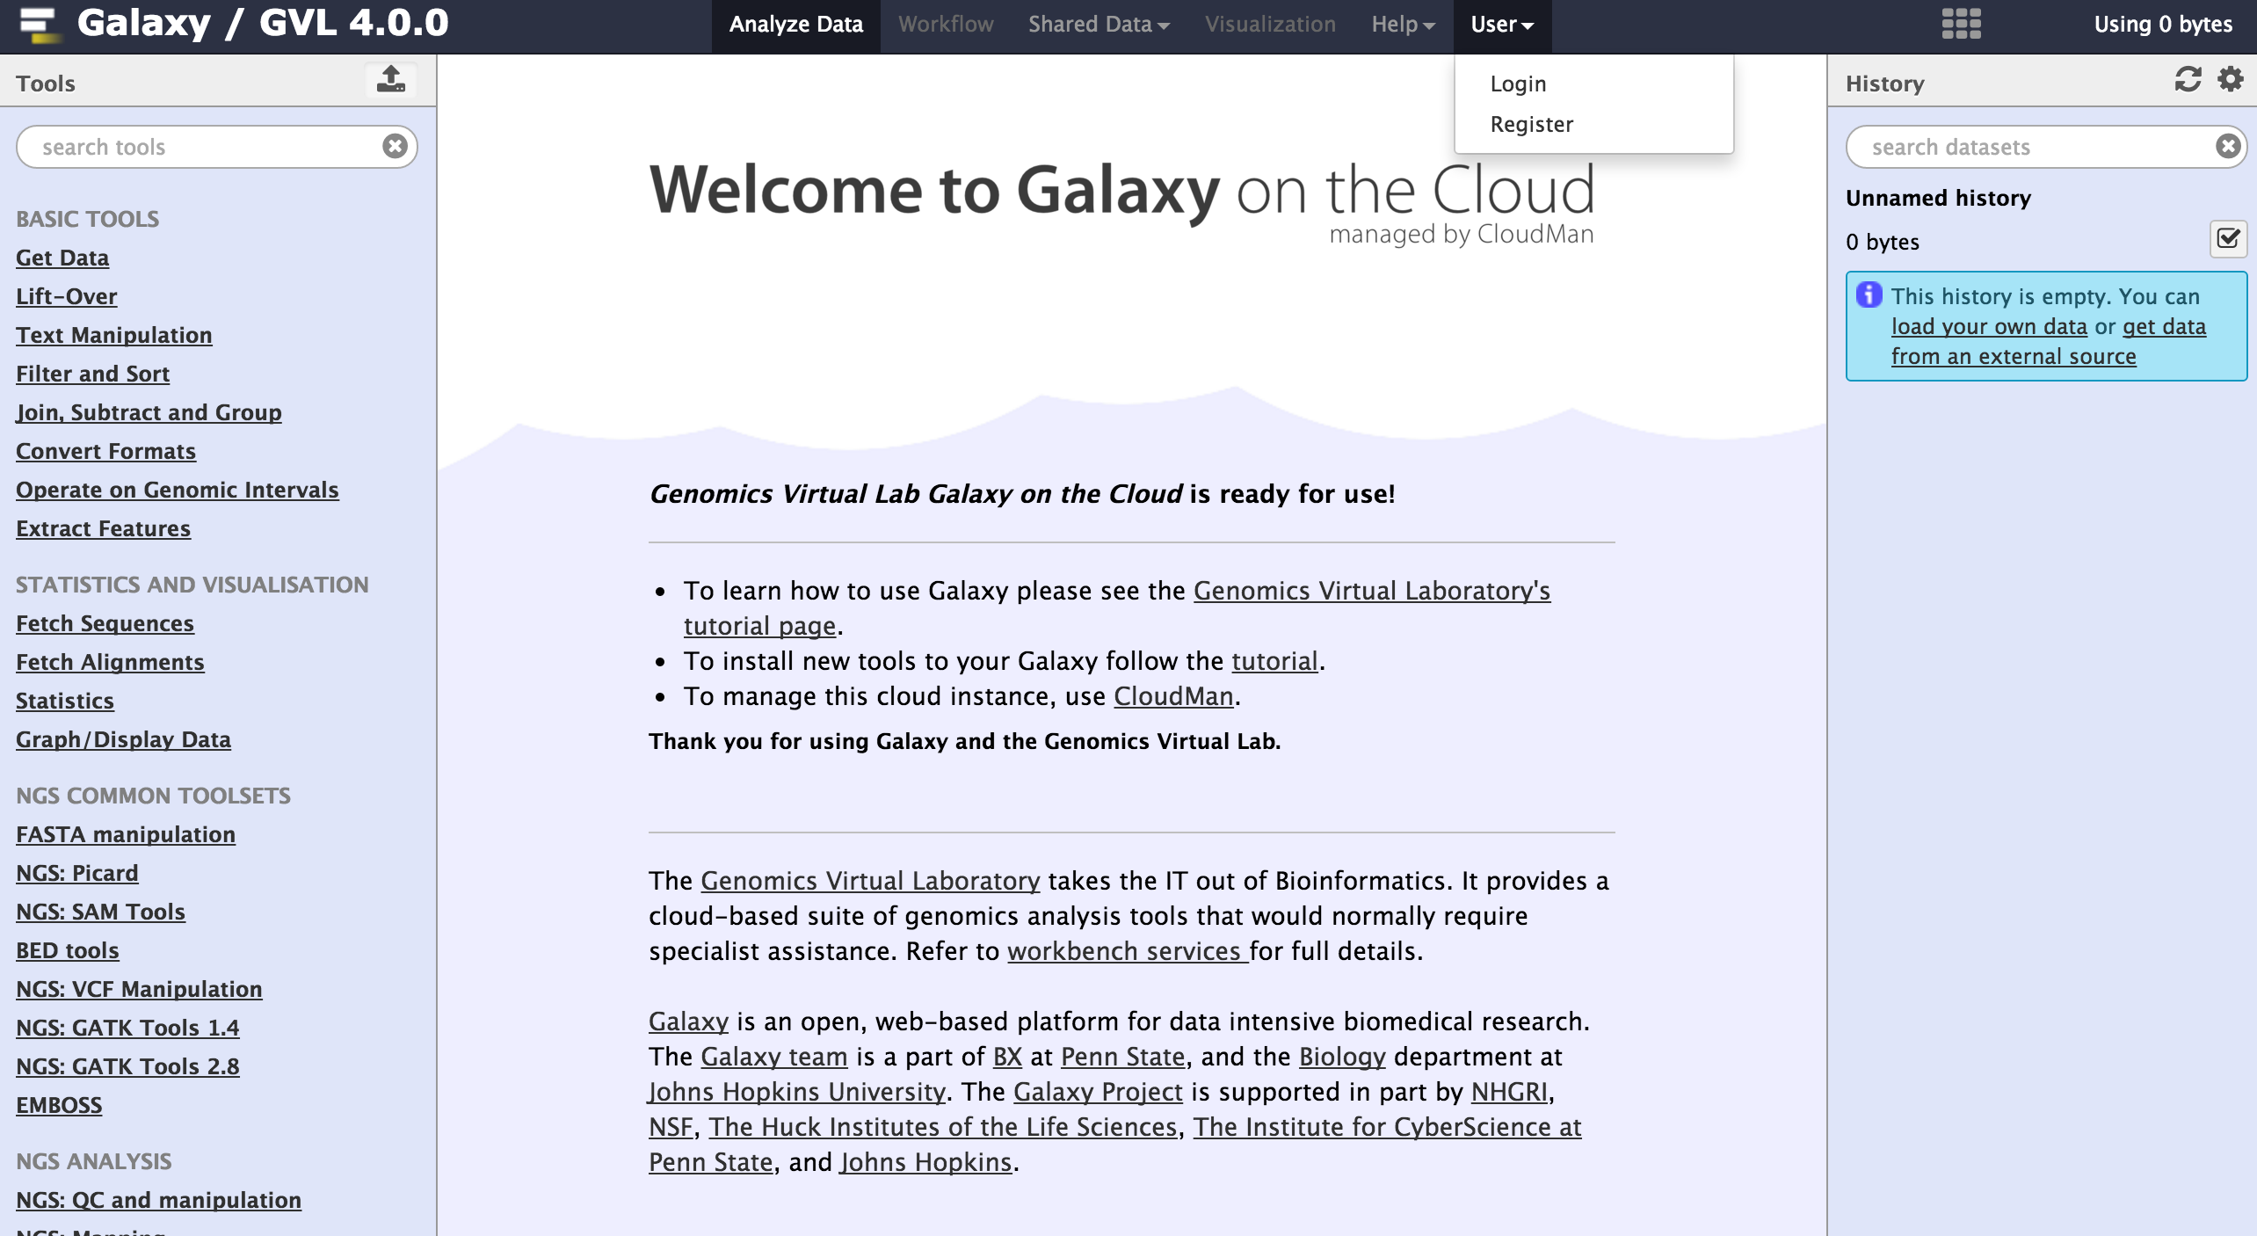The image size is (2257, 1236).
Task: Clear the search datasets field
Action: [2228, 146]
